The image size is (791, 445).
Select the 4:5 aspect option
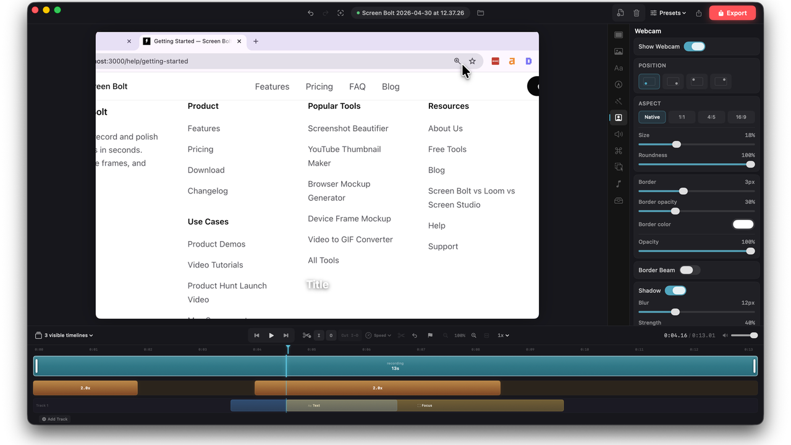tap(711, 117)
